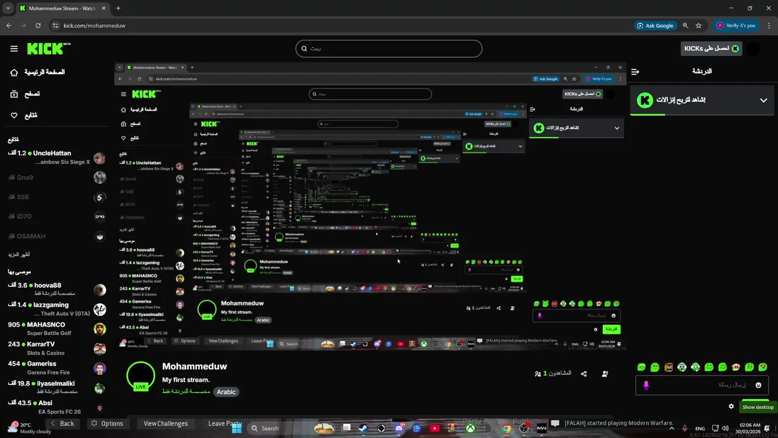The height and width of the screenshot is (438, 778).
Task: Open the Browse icon in sidebar
Action: pyautogui.click(x=14, y=94)
